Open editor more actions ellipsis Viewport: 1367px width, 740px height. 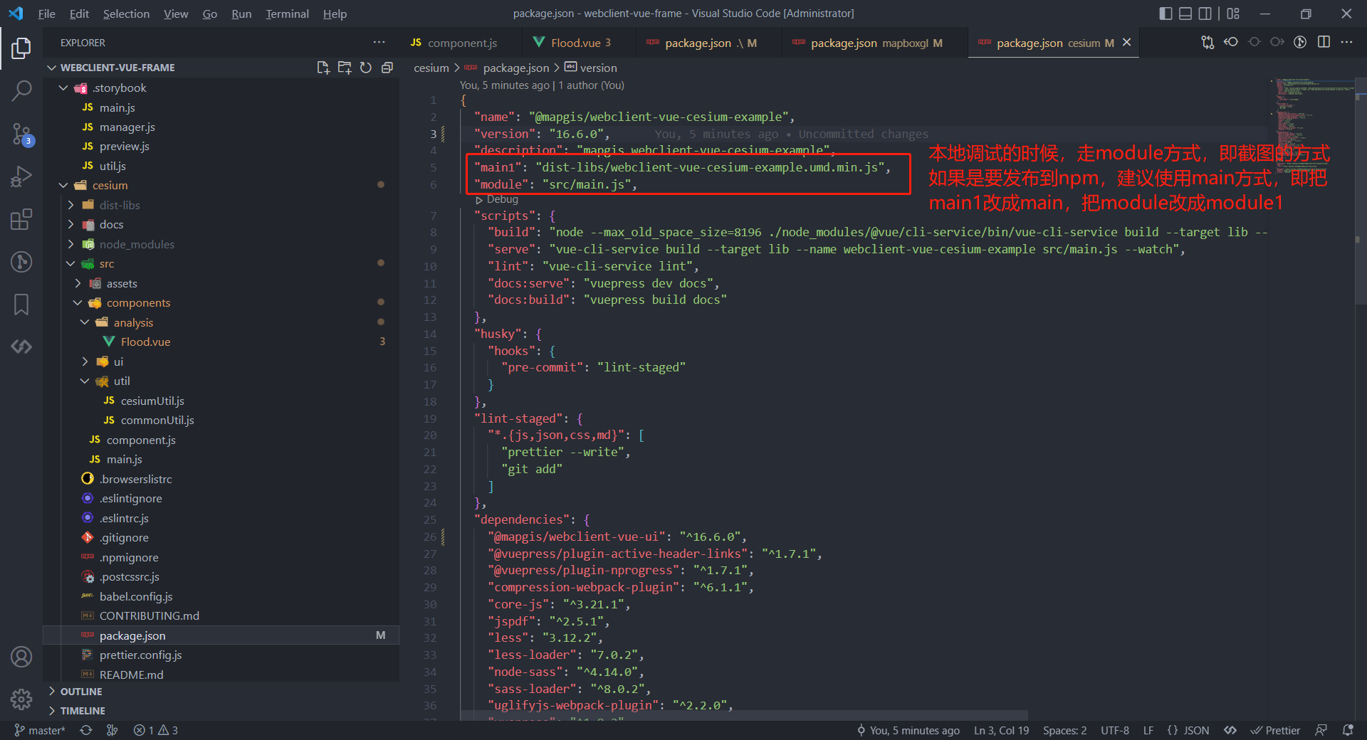1346,42
